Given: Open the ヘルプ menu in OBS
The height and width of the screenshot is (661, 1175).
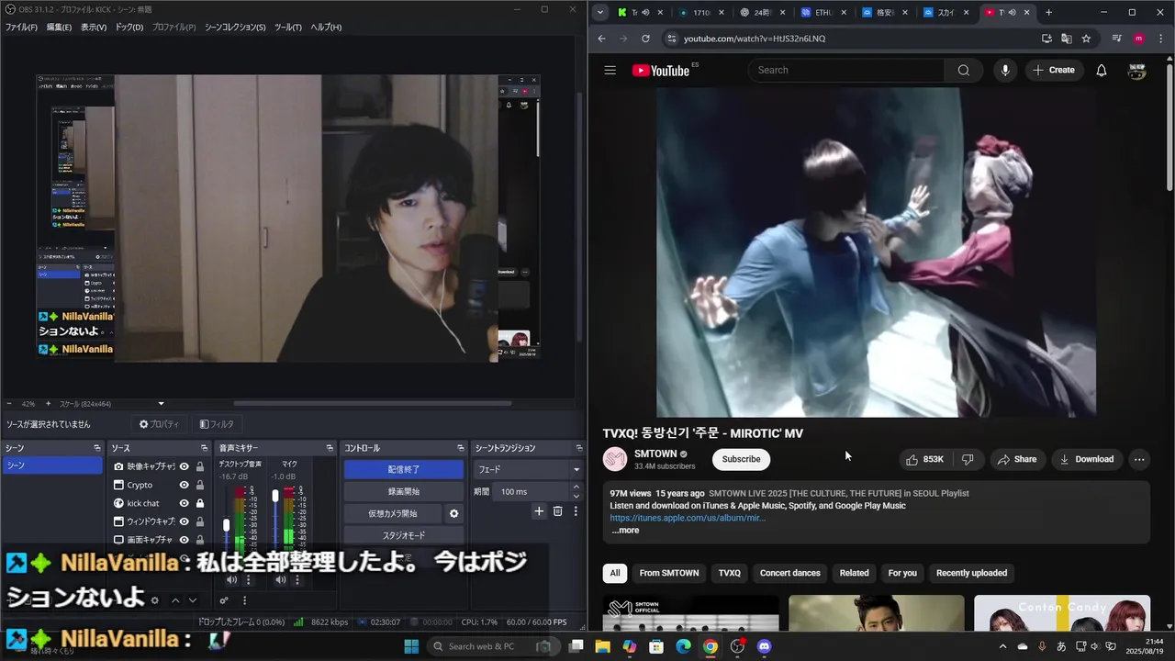Looking at the screenshot, I should click(x=326, y=28).
